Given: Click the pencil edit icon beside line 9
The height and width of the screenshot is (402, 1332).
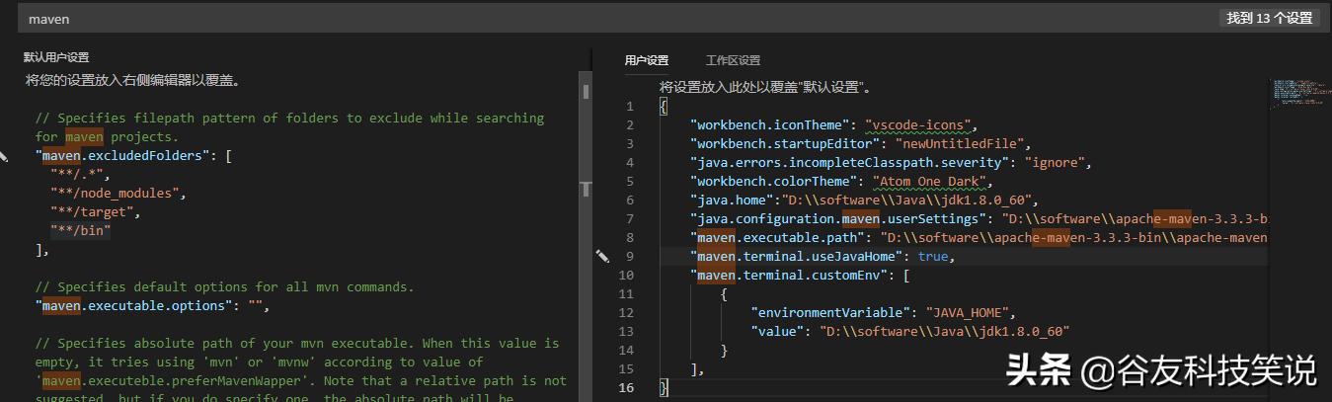Looking at the screenshot, I should [602, 256].
